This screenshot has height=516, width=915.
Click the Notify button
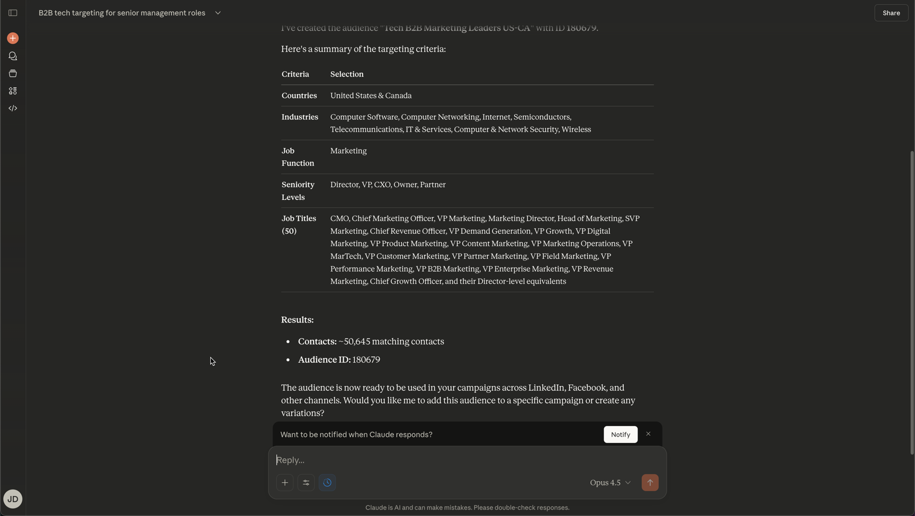pyautogui.click(x=620, y=435)
